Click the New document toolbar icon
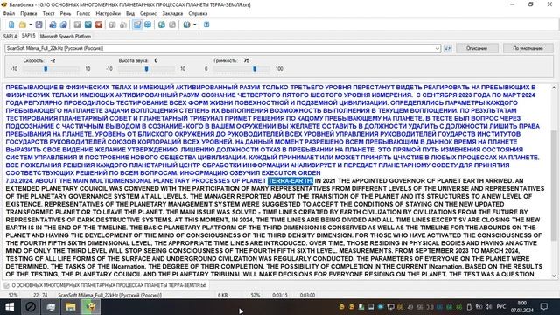The height and width of the screenshot is (315, 560). click(x=11, y=24)
